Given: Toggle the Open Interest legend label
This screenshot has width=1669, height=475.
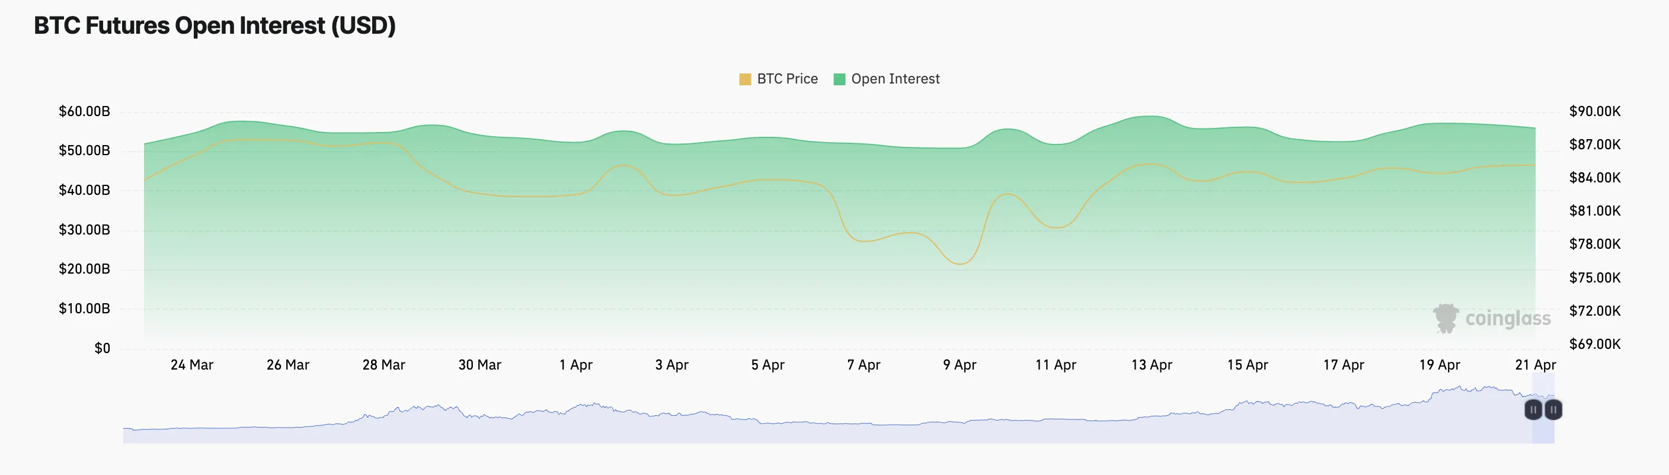Looking at the screenshot, I should click(x=895, y=79).
